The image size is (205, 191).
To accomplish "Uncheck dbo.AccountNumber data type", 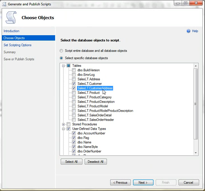I will click(x=74, y=133).
